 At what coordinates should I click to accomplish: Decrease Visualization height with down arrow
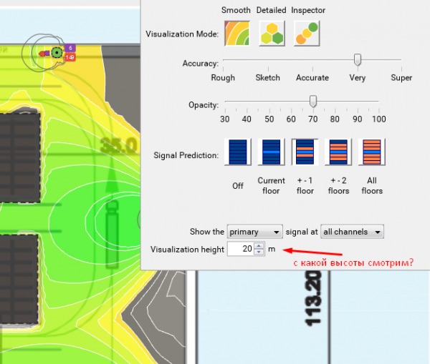click(259, 252)
